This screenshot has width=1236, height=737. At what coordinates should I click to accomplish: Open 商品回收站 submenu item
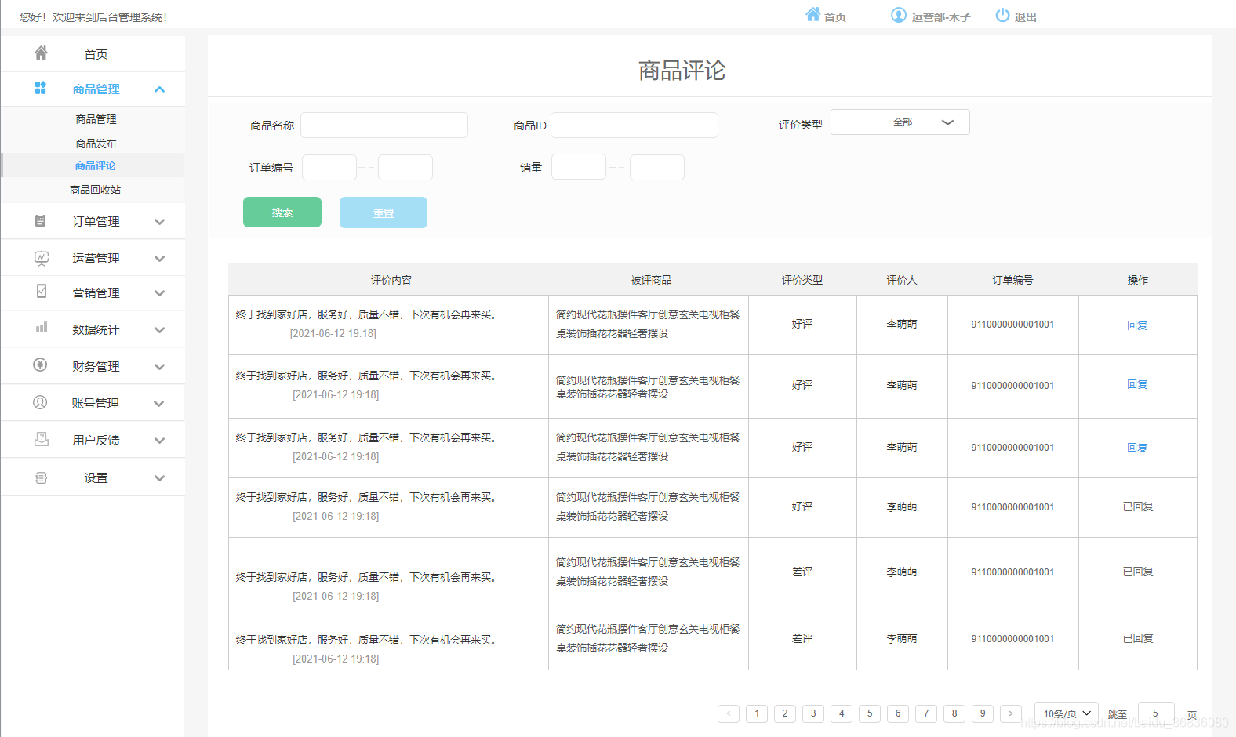click(95, 190)
